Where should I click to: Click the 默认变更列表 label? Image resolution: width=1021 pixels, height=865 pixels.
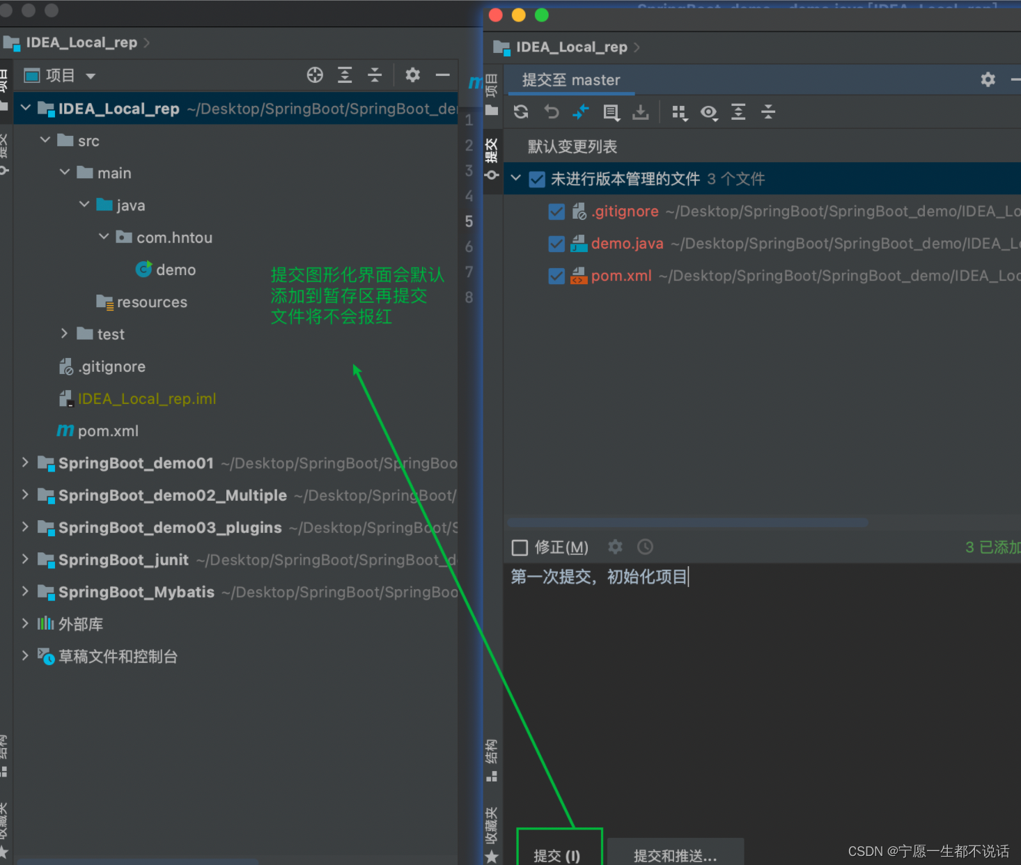(x=572, y=147)
